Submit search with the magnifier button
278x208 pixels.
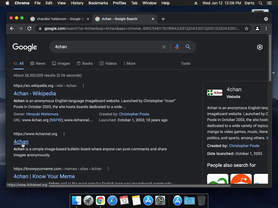tap(188, 47)
